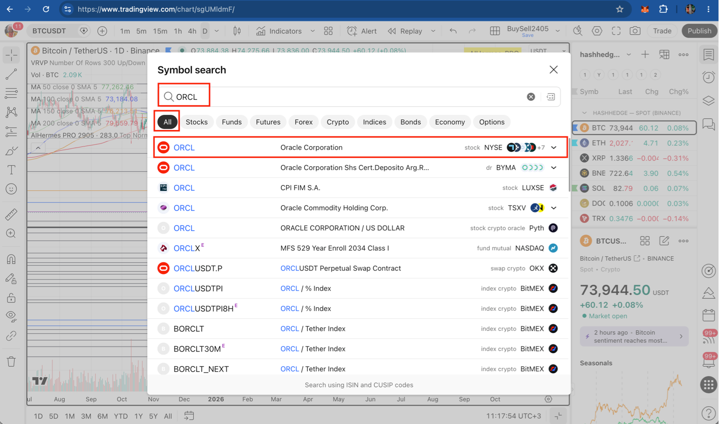This screenshot has height=424, width=719.
Task: Select the ORCLUSDT.P perpetual swap result
Action: 358,268
